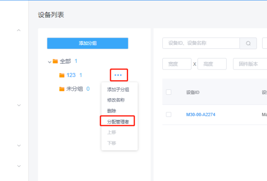Click the folder icon of 未分组
The height and width of the screenshot is (181, 267).
coord(62,89)
